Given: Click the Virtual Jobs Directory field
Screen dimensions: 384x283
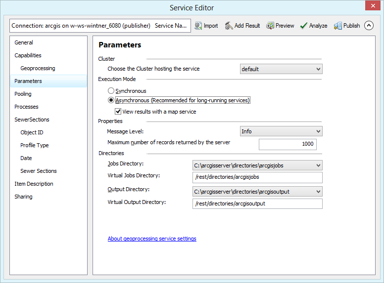Looking at the screenshot, I should tap(257, 177).
